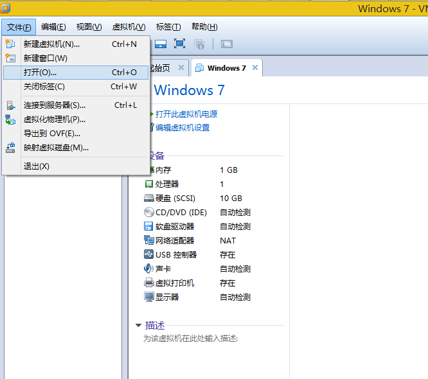Click the Windows 7 heading title
Image resolution: width=428 pixels, height=379 pixels.
189,90
